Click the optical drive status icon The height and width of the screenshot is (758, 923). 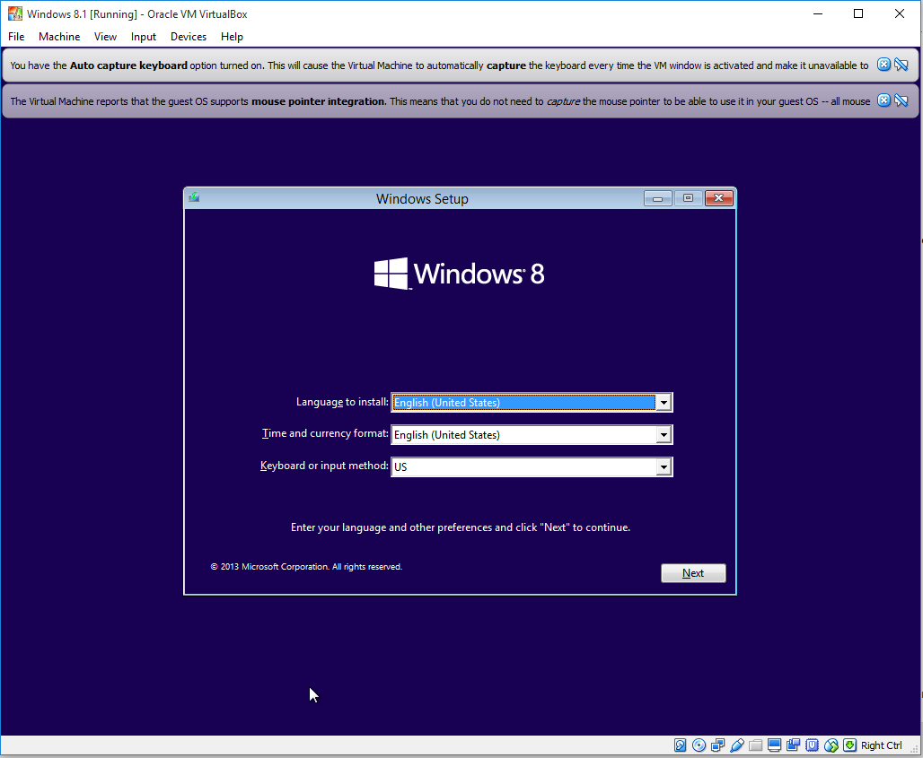[699, 745]
